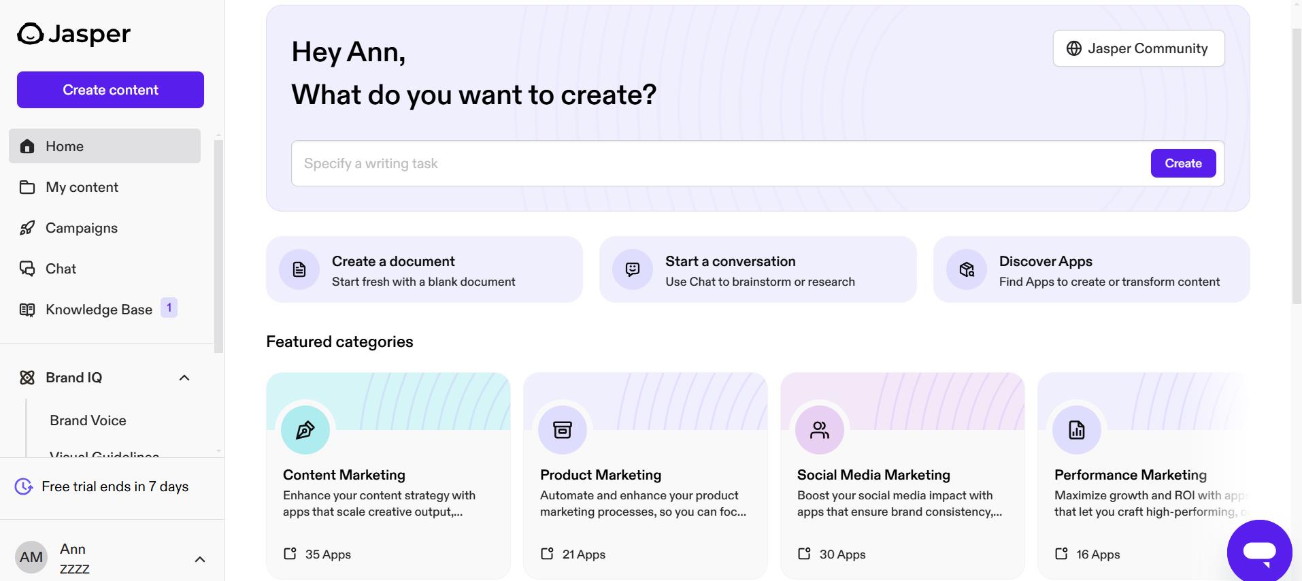Screen dimensions: 1302x581
Task: Open Knowledge Base in sidebar
Action: 105,310
